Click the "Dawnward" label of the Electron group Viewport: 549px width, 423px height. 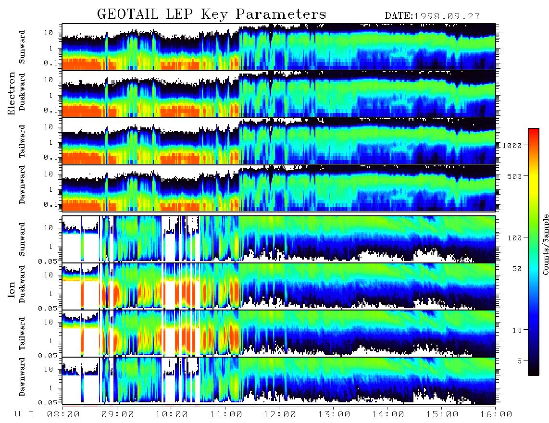(22, 185)
